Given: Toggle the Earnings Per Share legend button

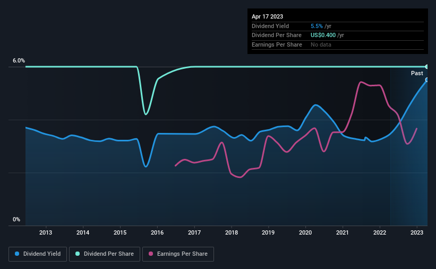Looking at the screenshot, I should pos(178,254).
